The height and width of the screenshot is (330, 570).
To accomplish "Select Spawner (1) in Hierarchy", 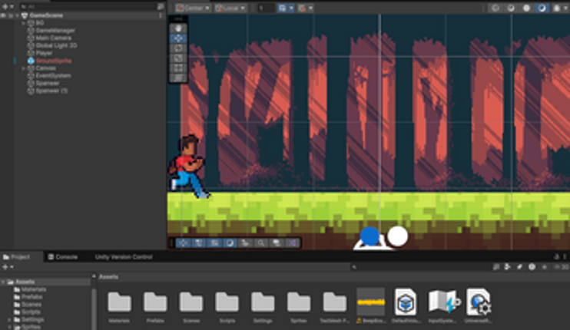I will [51, 91].
